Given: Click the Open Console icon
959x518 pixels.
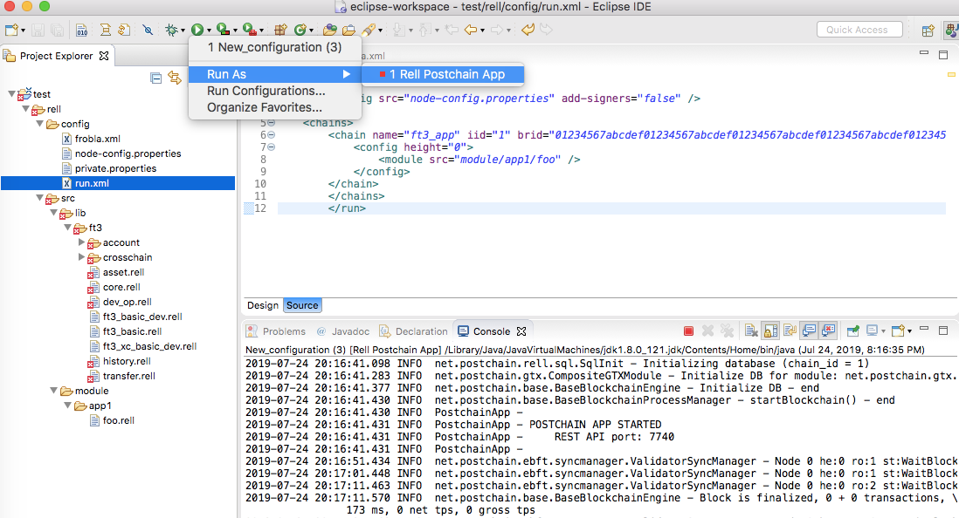Looking at the screenshot, I should (898, 331).
